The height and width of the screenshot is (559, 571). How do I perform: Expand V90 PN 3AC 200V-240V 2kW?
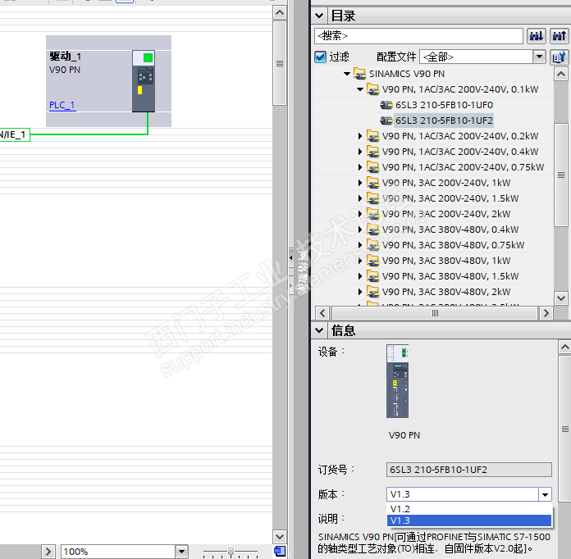point(360,214)
